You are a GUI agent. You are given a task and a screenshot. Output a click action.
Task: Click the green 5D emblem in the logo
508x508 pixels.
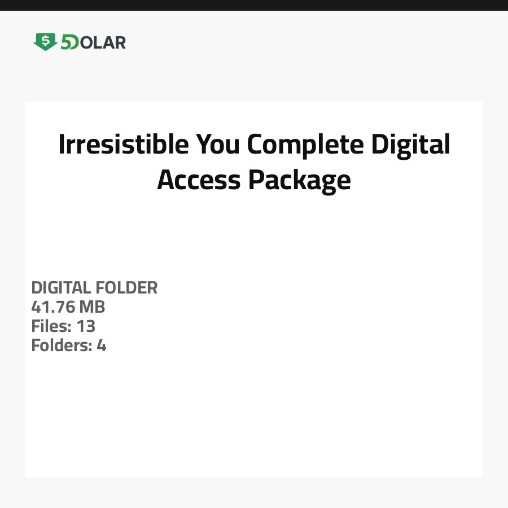click(x=69, y=42)
